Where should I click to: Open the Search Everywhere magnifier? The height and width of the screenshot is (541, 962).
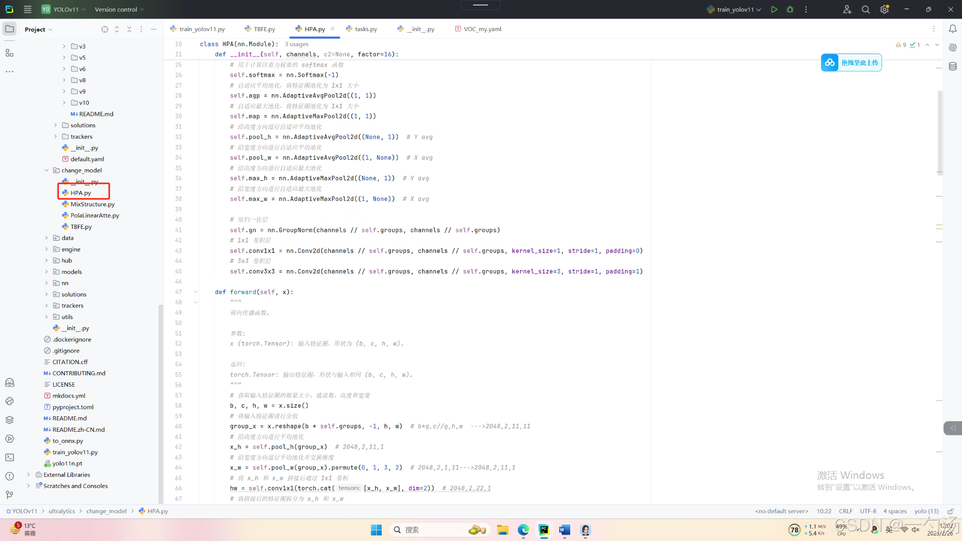pos(865,10)
